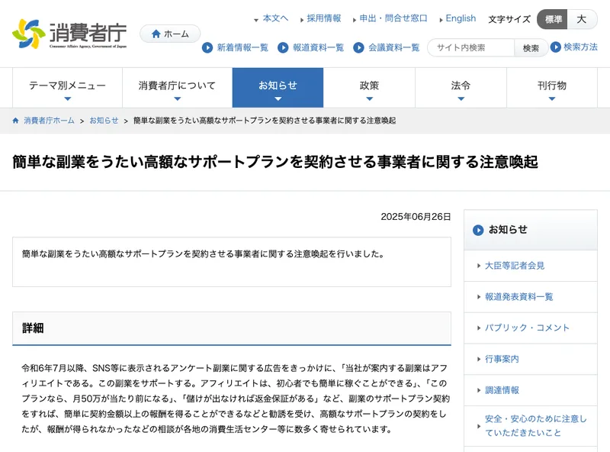The height and width of the screenshot is (452, 610).
Task: Expand the 法令 dropdown arrow
Action: [461, 99]
